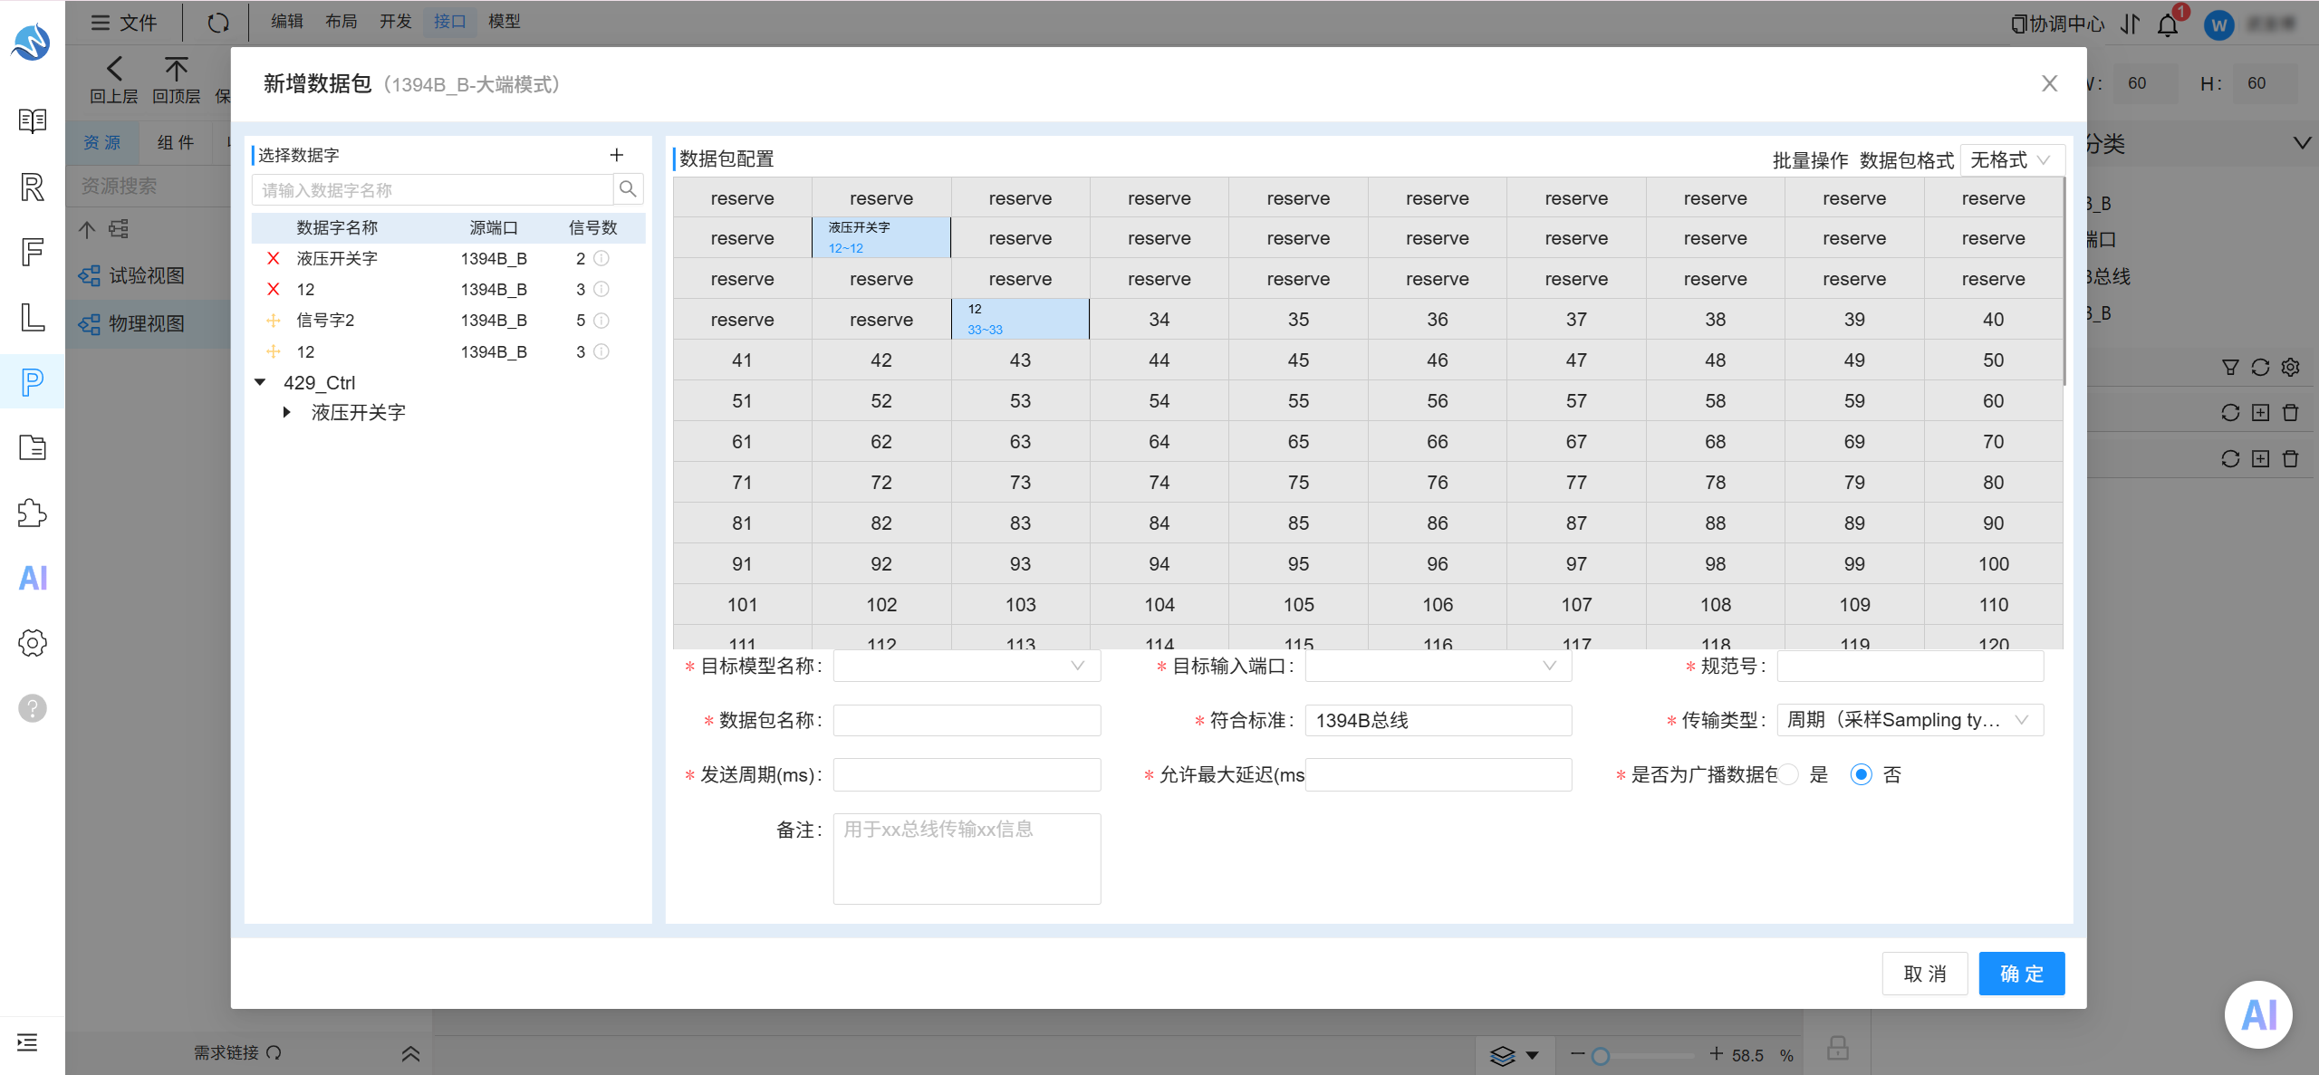Open the settings gear in left sidebar
This screenshot has height=1075, width=2319.
pos(33,643)
